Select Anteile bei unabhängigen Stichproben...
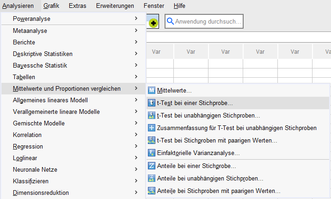The image size is (331, 199). 238,178
